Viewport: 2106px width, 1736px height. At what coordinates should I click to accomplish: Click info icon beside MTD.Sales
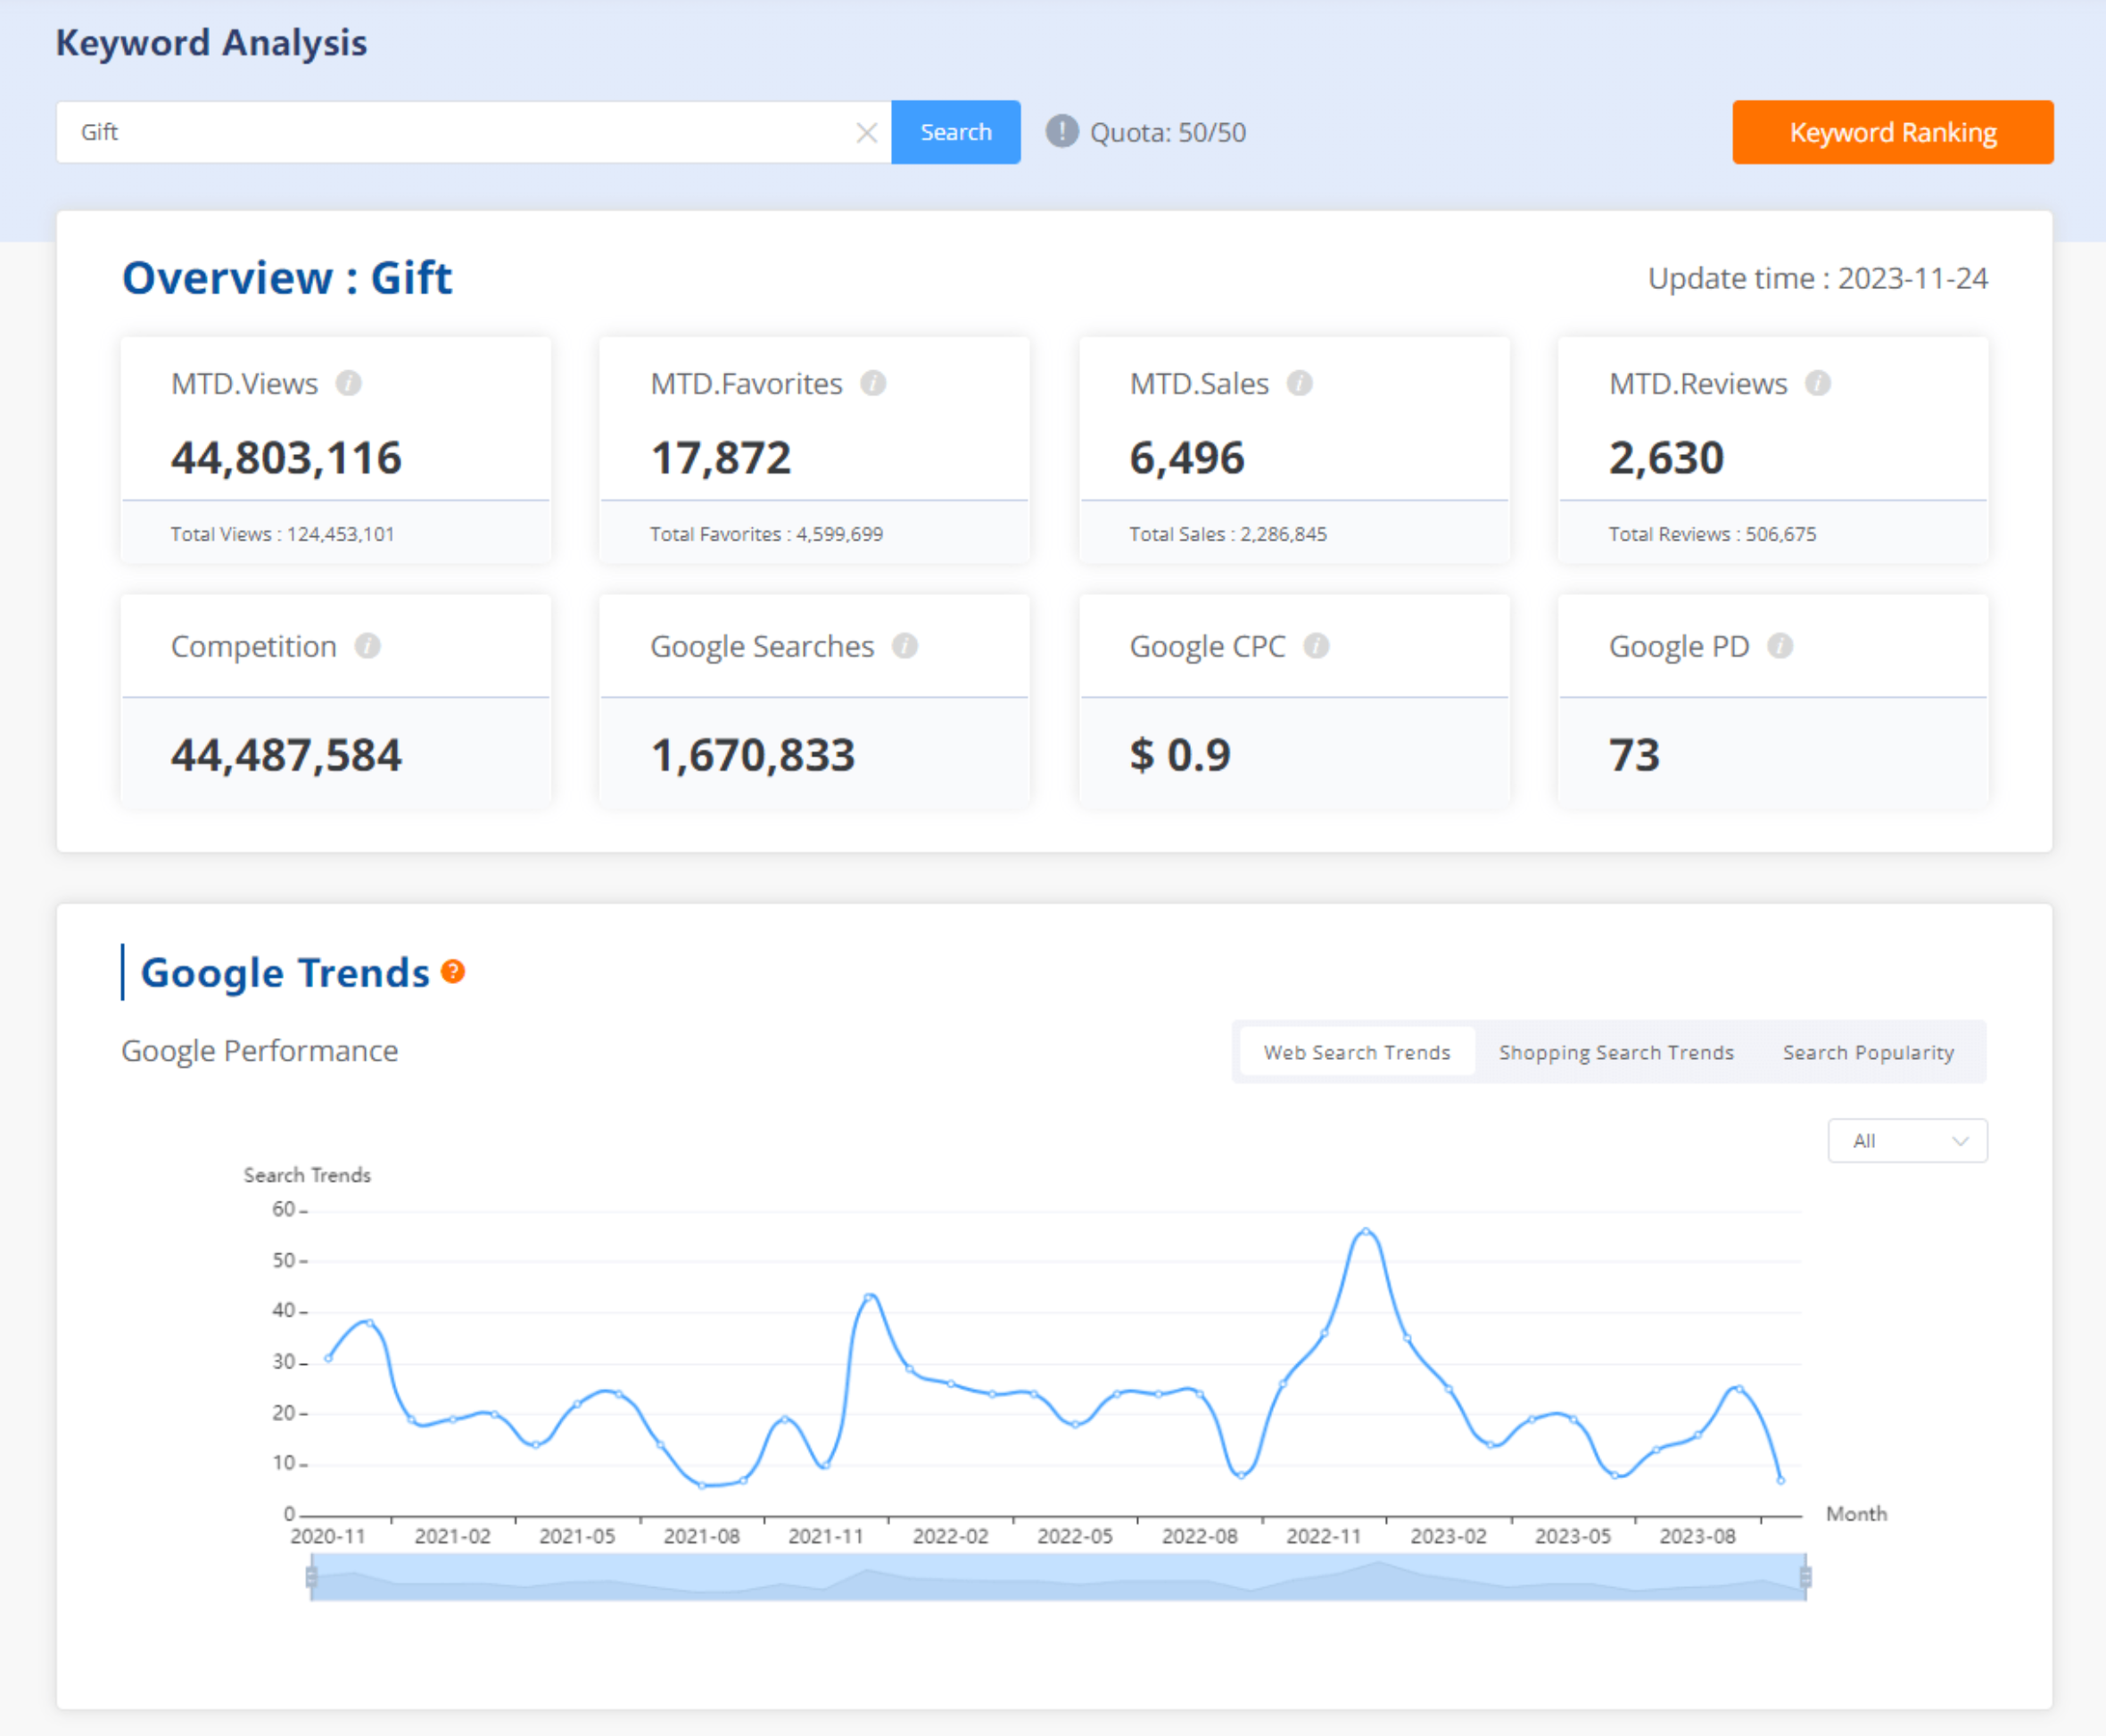pyautogui.click(x=1299, y=383)
